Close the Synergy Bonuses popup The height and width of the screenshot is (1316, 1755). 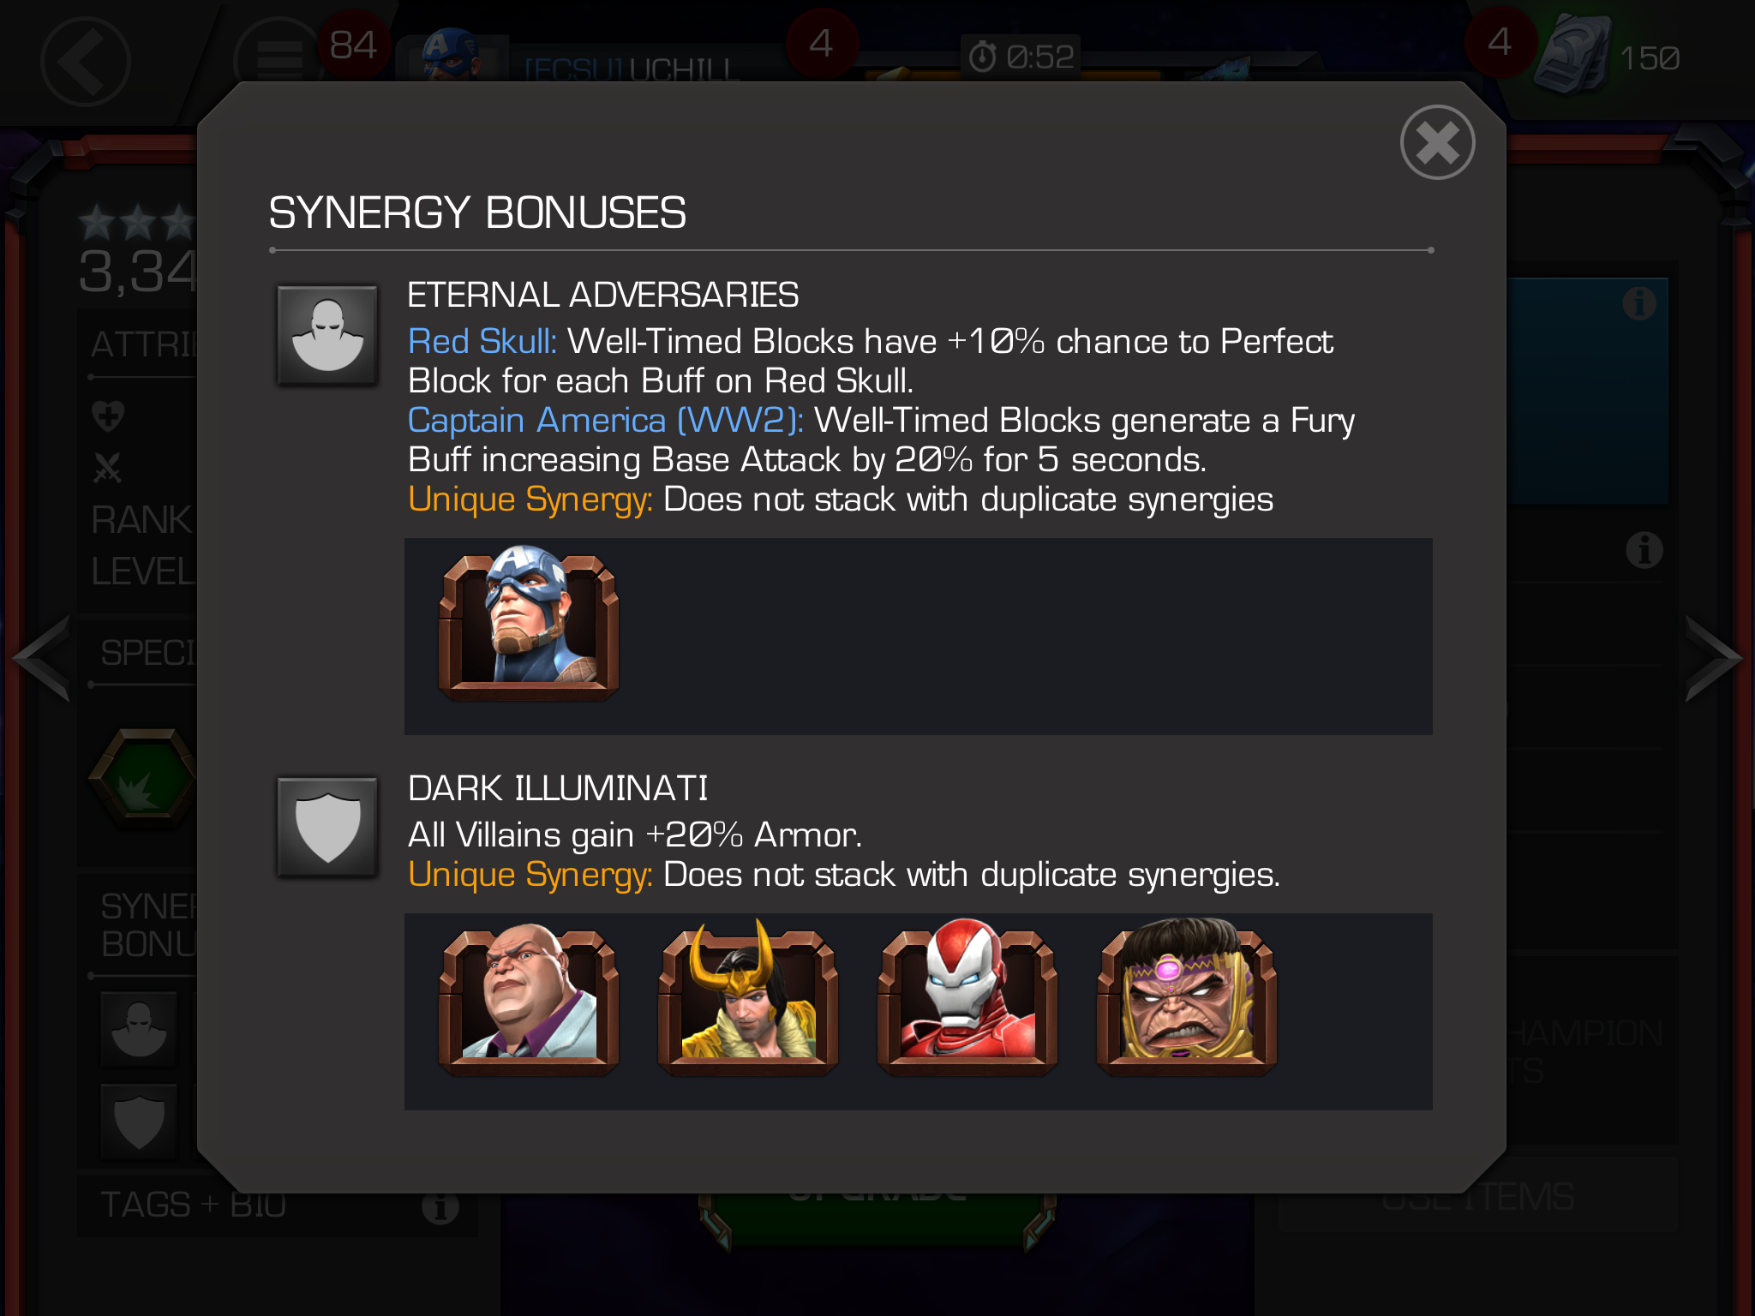[x=1437, y=142]
